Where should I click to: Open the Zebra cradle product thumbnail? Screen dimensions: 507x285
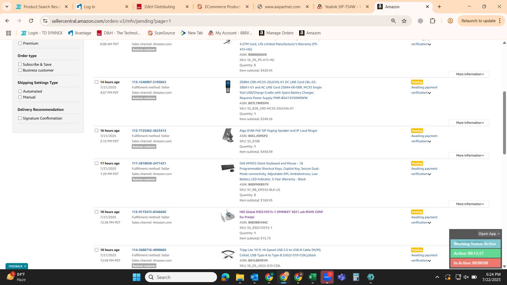[x=228, y=87]
